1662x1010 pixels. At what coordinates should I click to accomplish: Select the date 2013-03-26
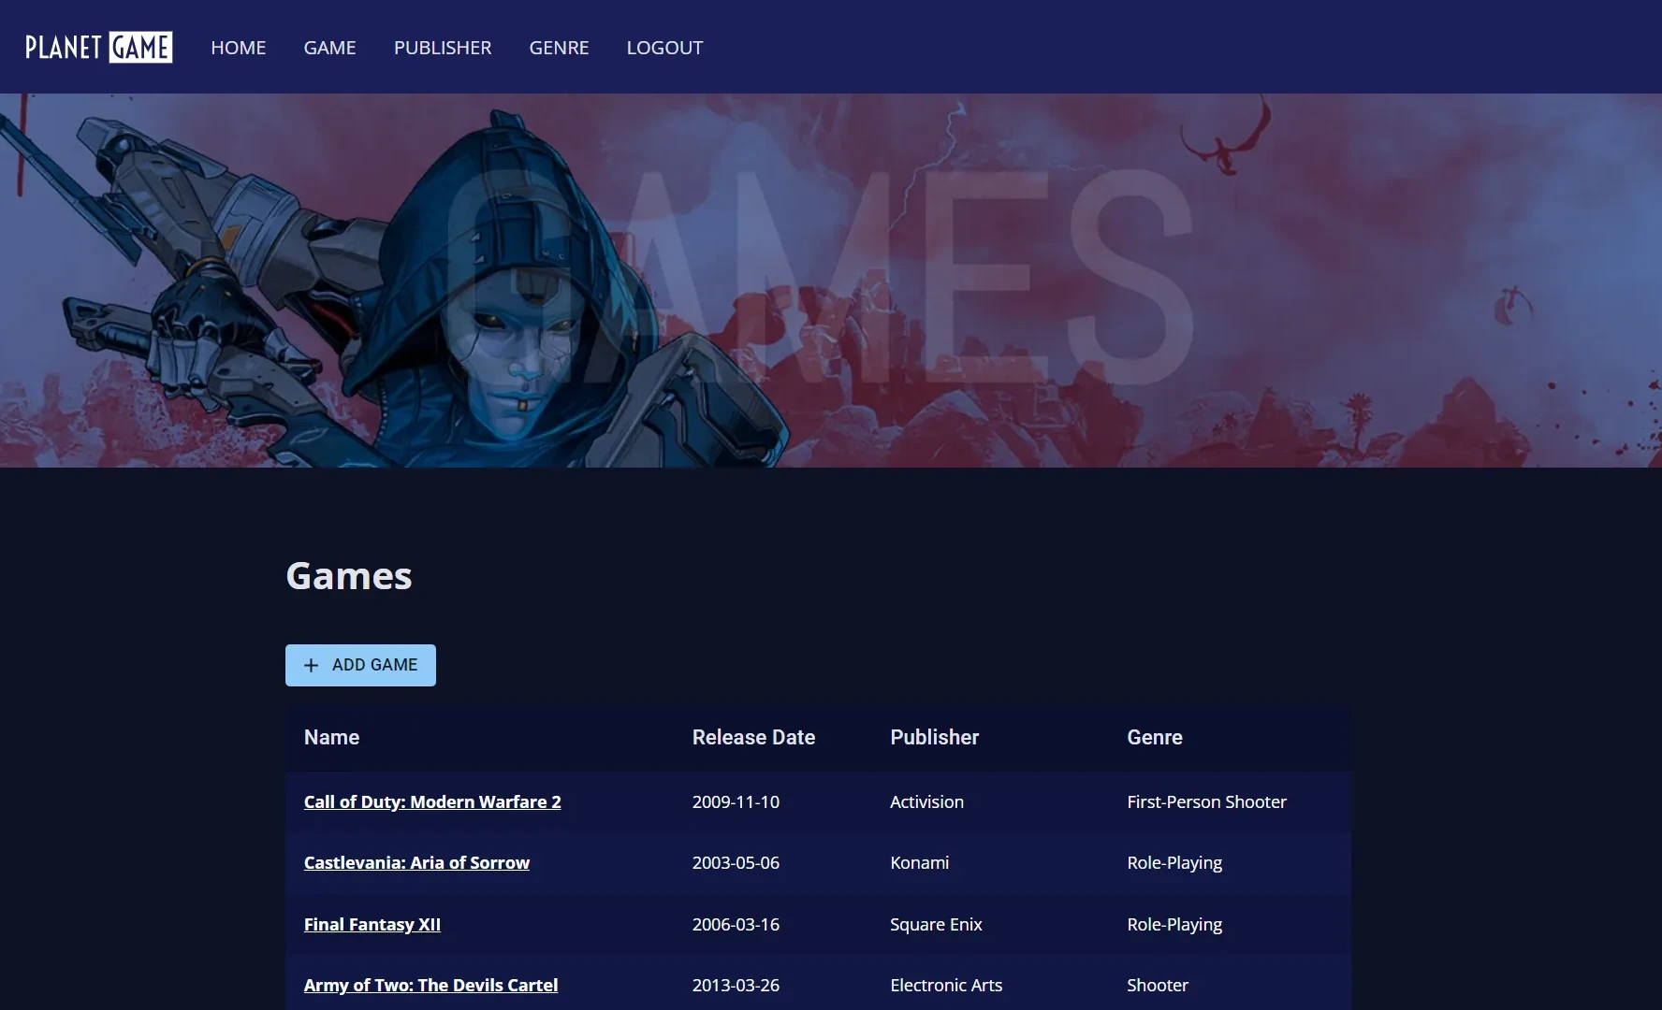[736, 985]
